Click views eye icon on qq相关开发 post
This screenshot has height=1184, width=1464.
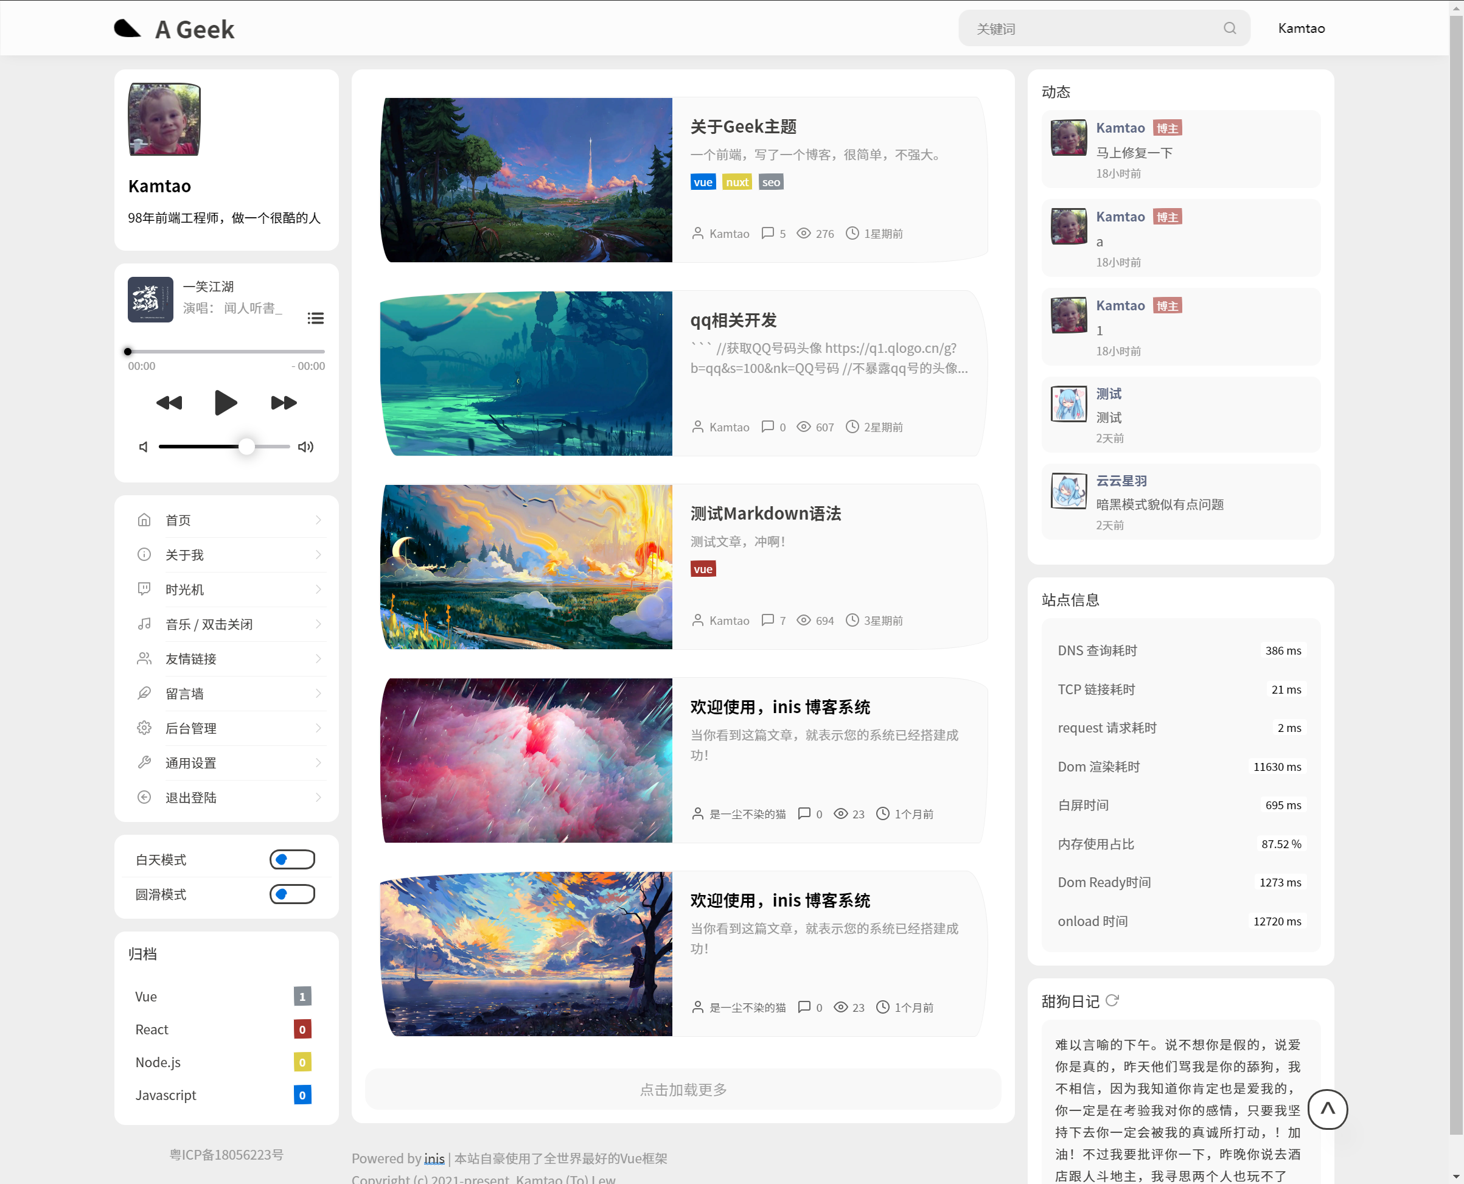pos(804,427)
